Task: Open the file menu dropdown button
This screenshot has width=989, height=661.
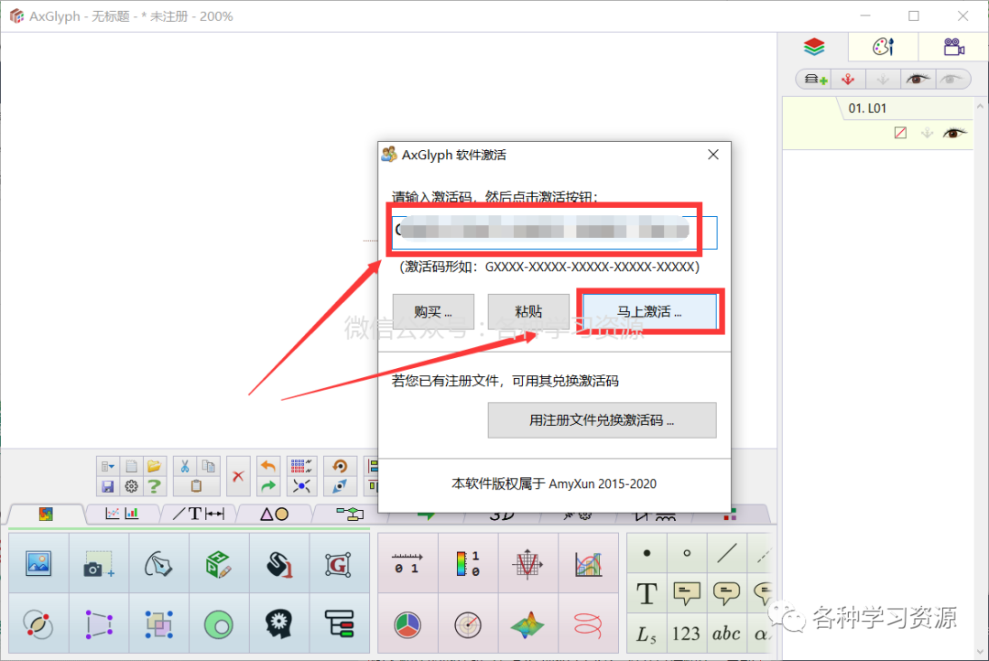Action: click(108, 467)
